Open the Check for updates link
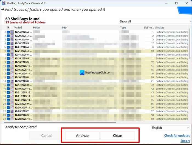192x145 pixels. tap(177, 135)
